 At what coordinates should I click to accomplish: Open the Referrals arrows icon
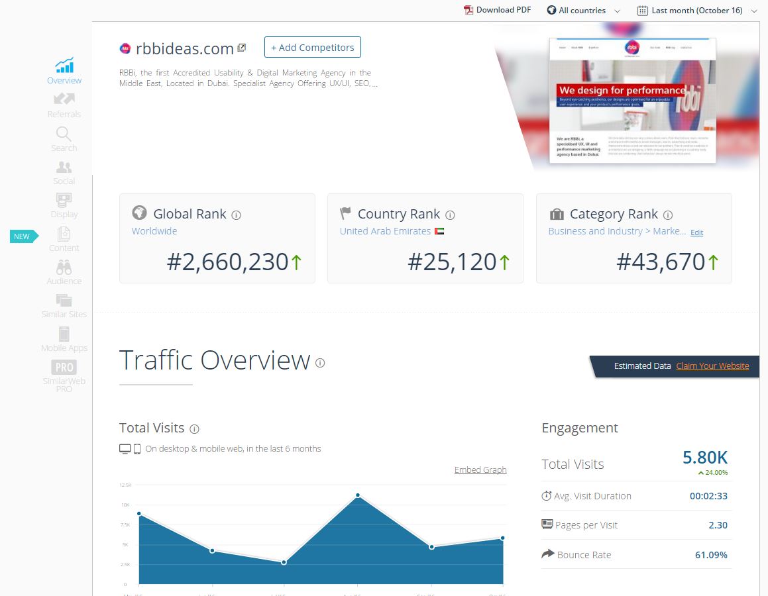click(x=64, y=99)
